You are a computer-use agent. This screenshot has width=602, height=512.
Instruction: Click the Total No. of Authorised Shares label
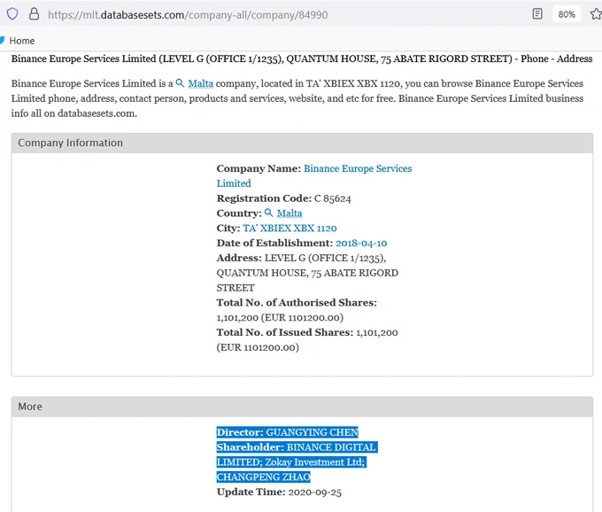(297, 303)
